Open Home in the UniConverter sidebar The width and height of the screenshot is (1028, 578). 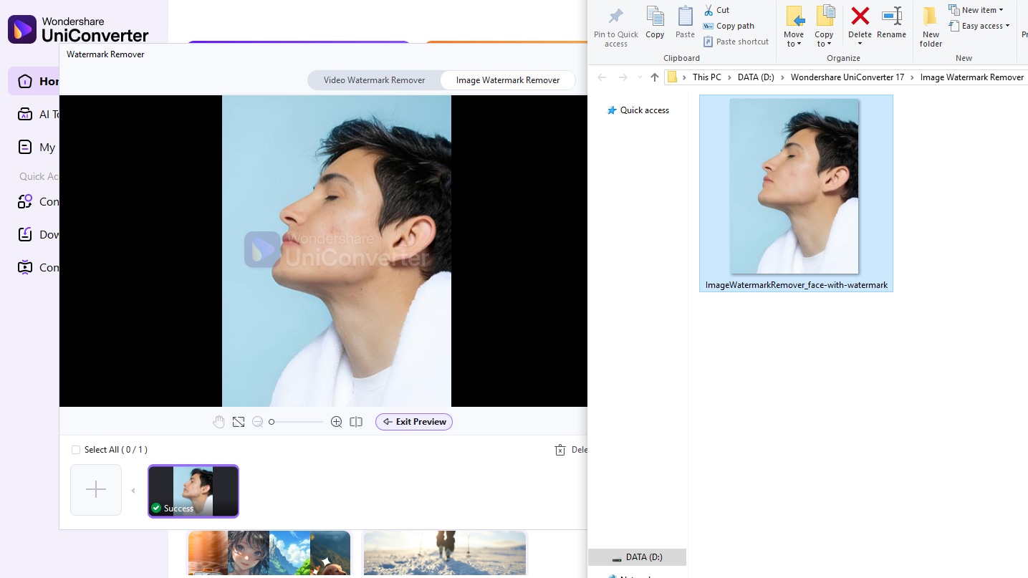click(34, 81)
